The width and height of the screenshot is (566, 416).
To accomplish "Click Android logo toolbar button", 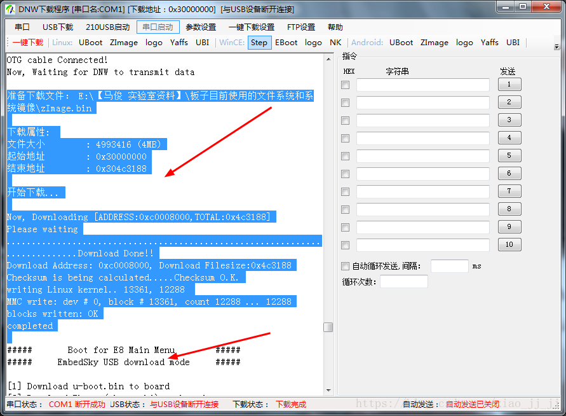I will coord(464,42).
